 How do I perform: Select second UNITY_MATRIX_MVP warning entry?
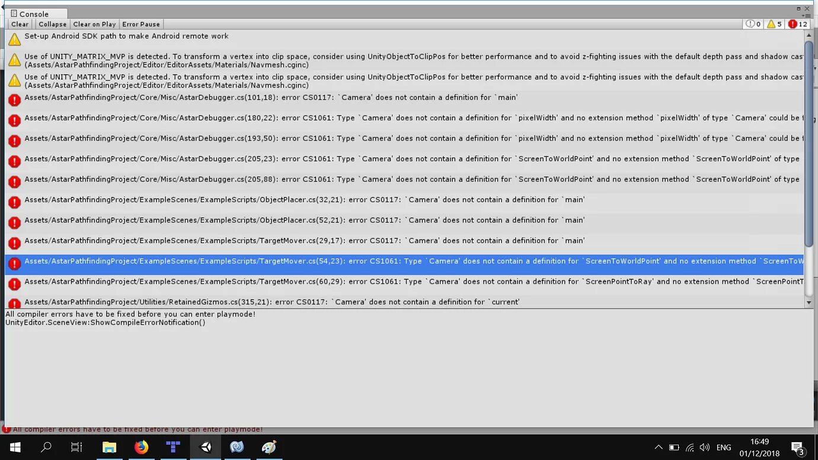click(404, 81)
